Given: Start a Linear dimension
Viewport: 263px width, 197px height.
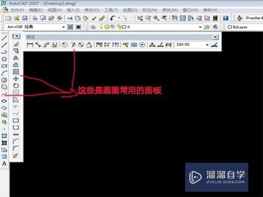Looking at the screenshot, I should point(30,45).
